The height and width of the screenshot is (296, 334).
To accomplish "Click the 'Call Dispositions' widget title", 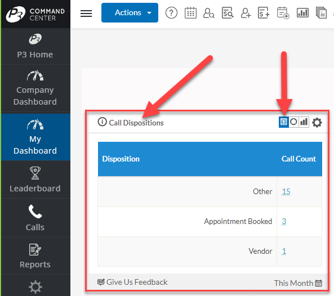I will click(136, 123).
